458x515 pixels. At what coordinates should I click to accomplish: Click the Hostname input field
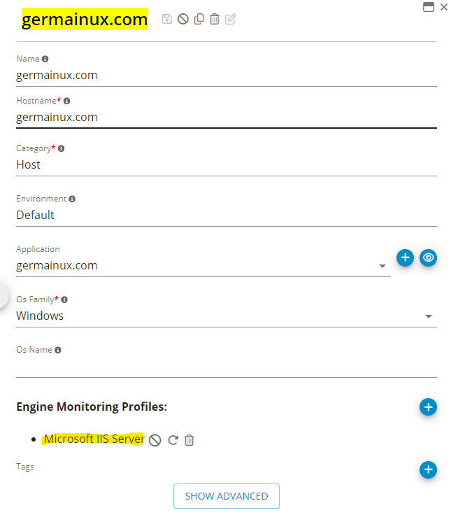coord(226,117)
